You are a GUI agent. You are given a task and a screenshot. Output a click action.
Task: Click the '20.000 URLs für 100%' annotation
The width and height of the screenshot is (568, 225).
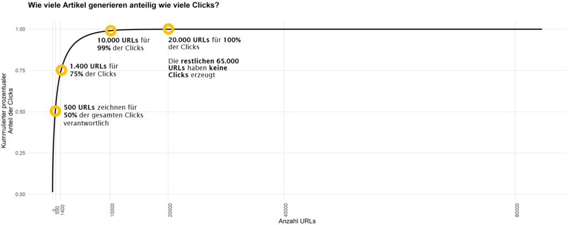coord(205,43)
